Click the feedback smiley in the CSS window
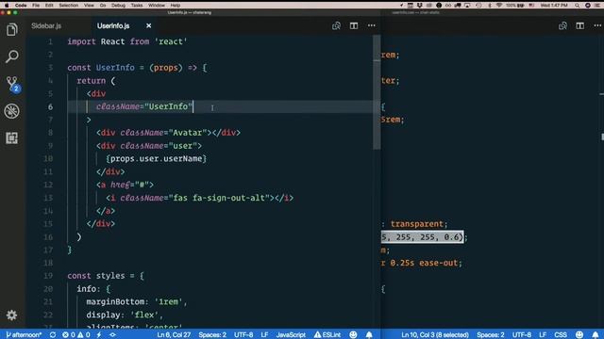The height and width of the screenshot is (339, 604). click(x=579, y=335)
